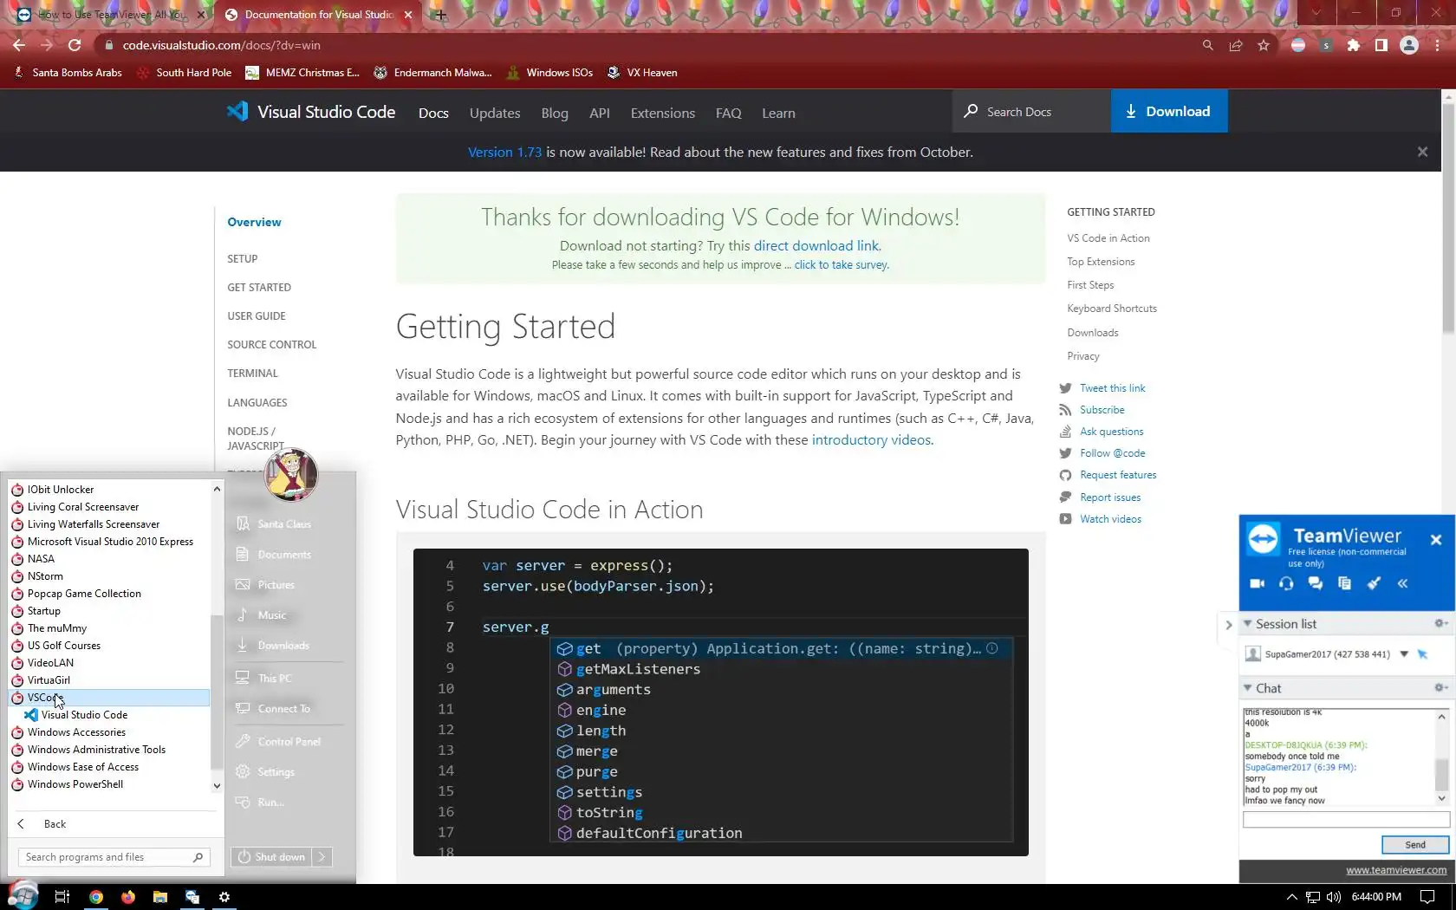Dismiss the Version 1.73 announcement banner
The image size is (1456, 910).
click(1422, 152)
